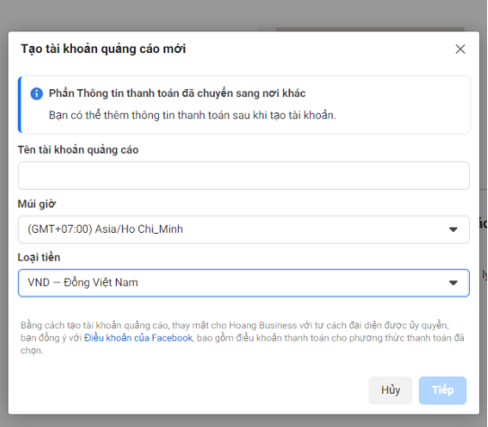
Task: Click the blue info icon in the banner
Action: click(x=37, y=93)
